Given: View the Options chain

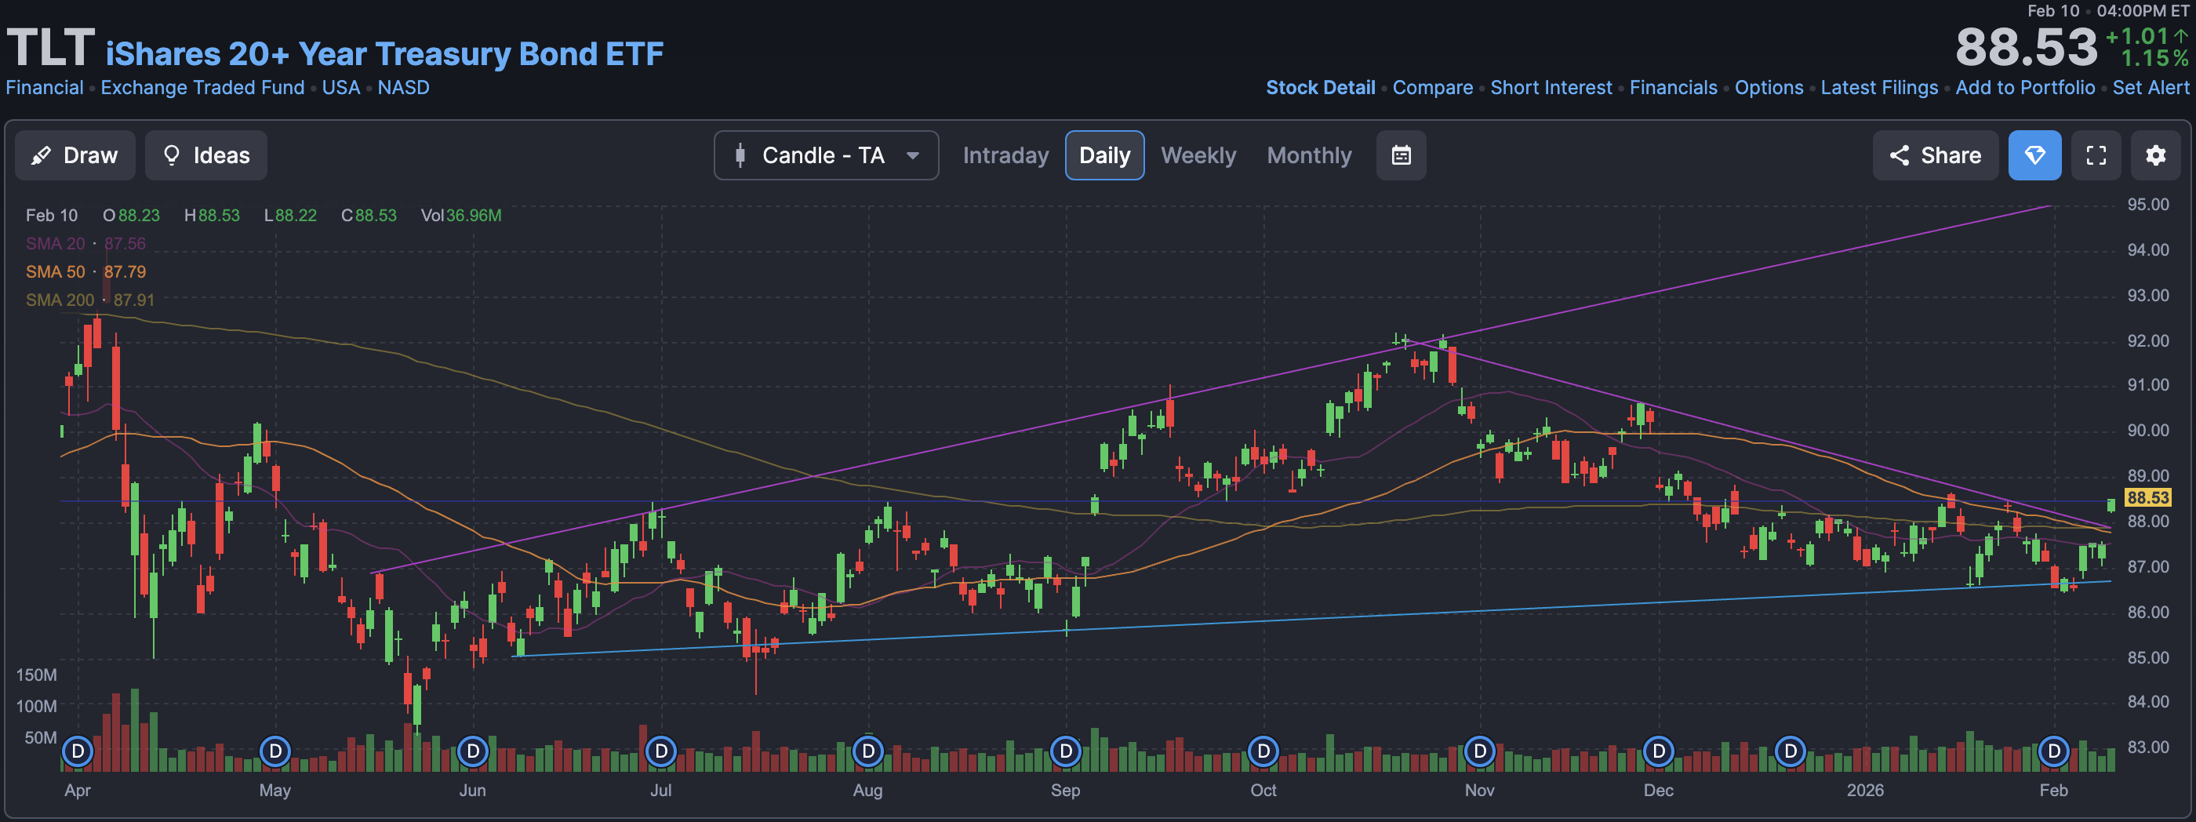Looking at the screenshot, I should [1769, 88].
